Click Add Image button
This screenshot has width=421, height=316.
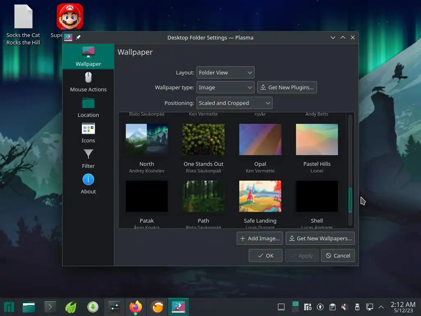[260, 238]
